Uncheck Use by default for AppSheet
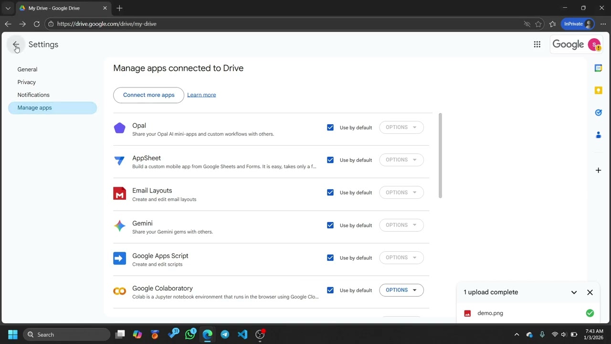 tap(330, 160)
